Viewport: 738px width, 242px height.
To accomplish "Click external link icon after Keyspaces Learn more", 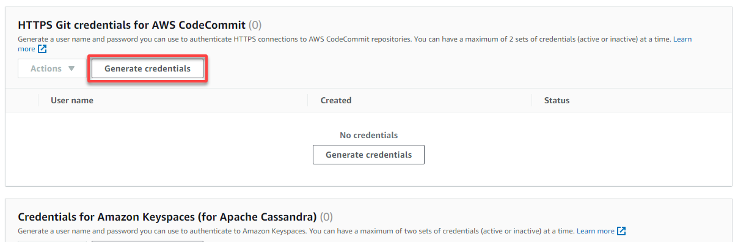I will [x=621, y=231].
